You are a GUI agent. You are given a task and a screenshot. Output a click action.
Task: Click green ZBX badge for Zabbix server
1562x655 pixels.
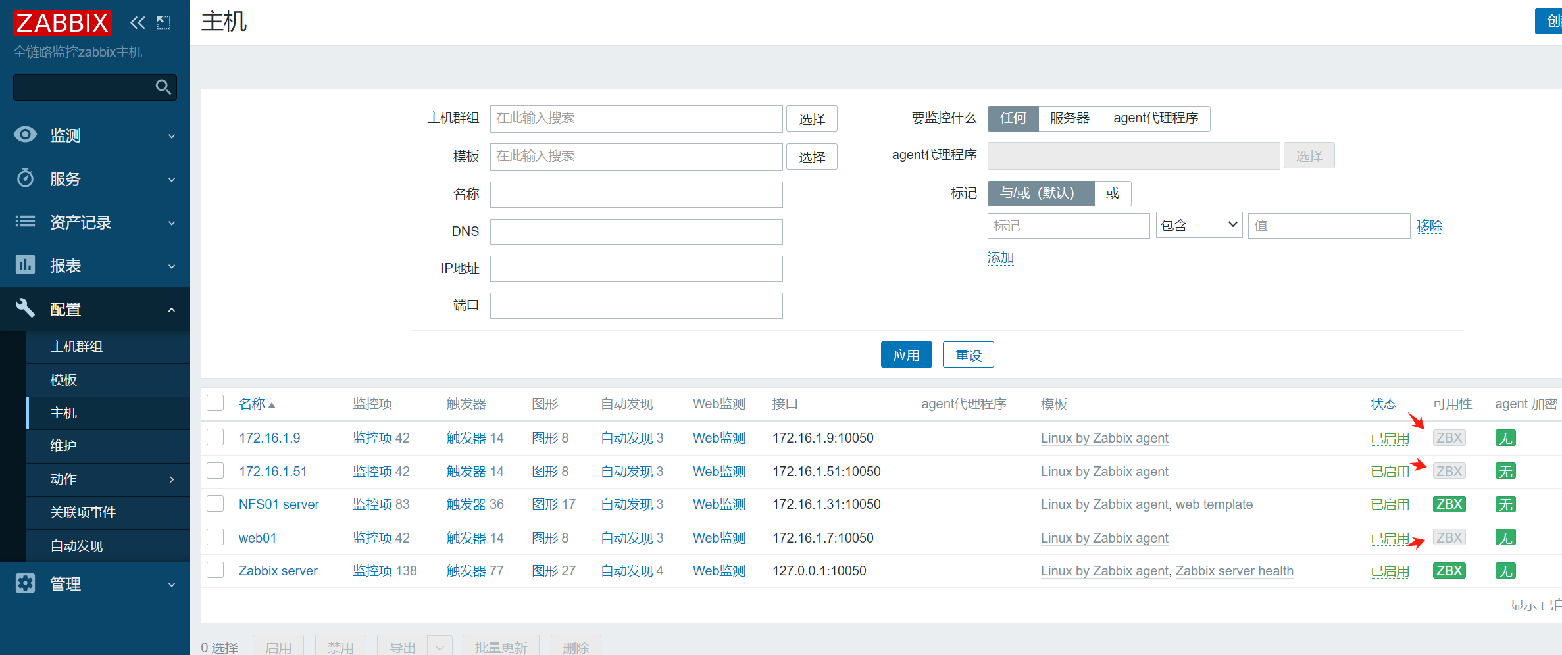click(1449, 571)
